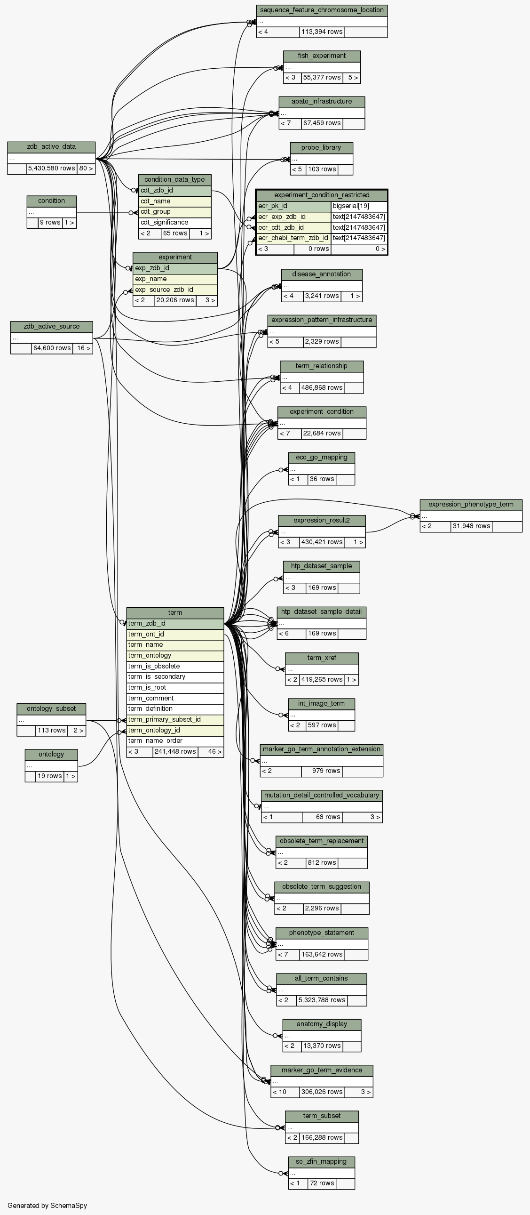The image size is (530, 1215).
Task: Open the so_zfin_mapping table header
Action: coord(321,1162)
